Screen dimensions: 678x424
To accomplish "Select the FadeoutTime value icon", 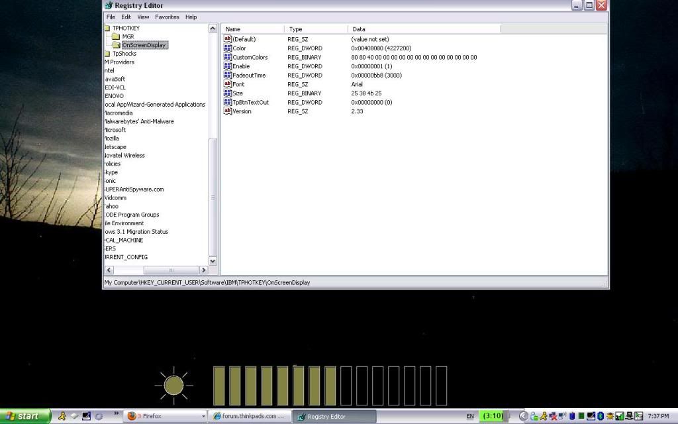I will tap(228, 76).
